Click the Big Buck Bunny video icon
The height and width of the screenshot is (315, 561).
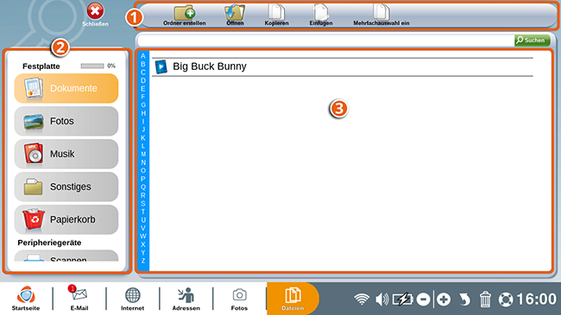[161, 66]
